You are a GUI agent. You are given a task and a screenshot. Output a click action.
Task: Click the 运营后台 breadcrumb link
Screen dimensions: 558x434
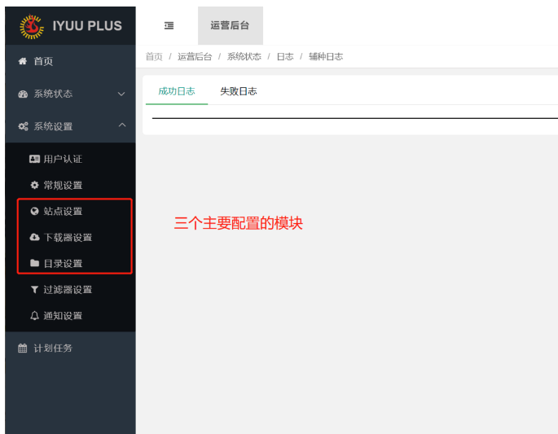click(x=195, y=56)
